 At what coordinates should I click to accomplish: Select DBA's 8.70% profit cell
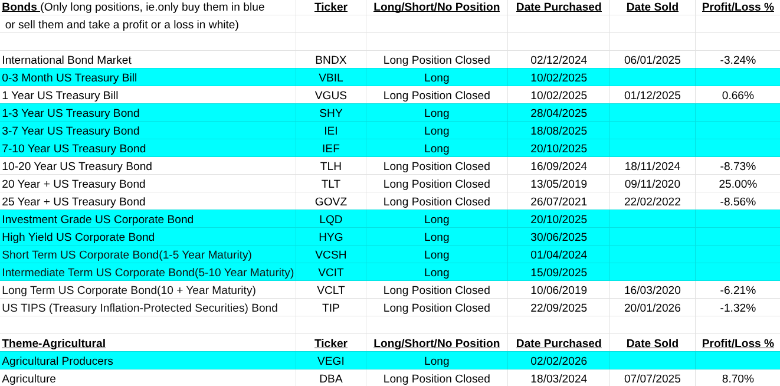pos(738,379)
